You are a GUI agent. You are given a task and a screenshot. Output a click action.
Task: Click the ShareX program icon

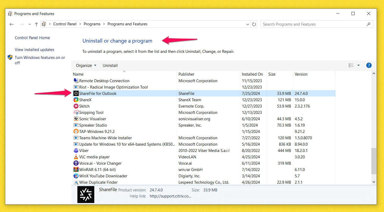(76, 100)
